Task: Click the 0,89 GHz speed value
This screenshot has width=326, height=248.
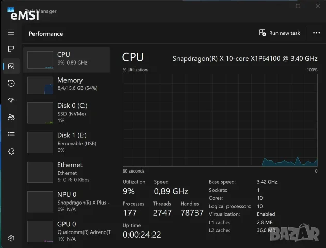Action: [x=171, y=191]
